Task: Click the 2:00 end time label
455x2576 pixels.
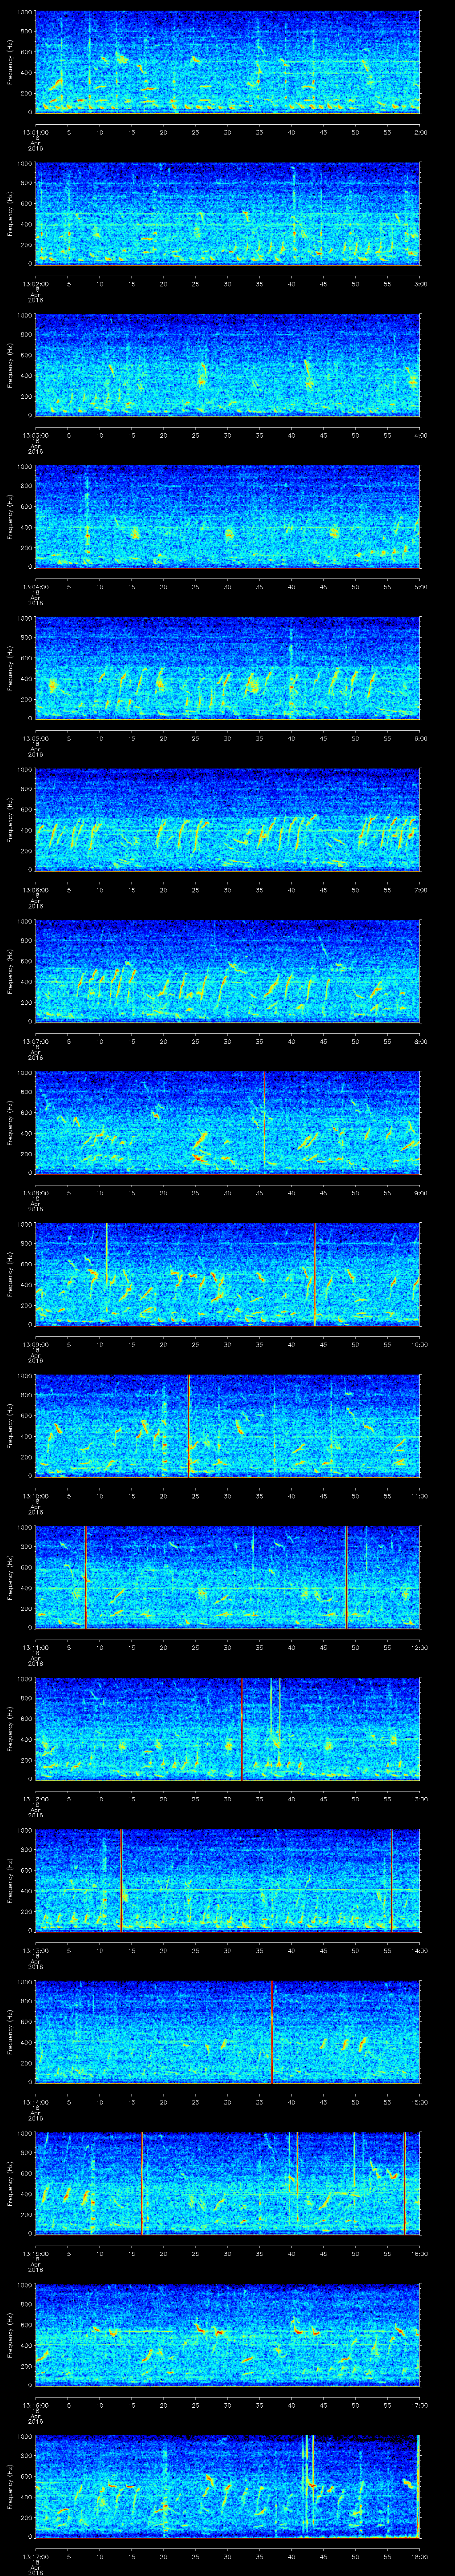Action: click(420, 131)
